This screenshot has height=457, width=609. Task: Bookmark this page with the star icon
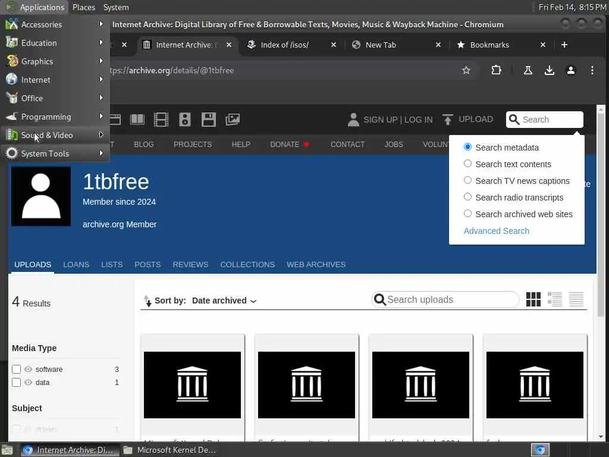(466, 70)
